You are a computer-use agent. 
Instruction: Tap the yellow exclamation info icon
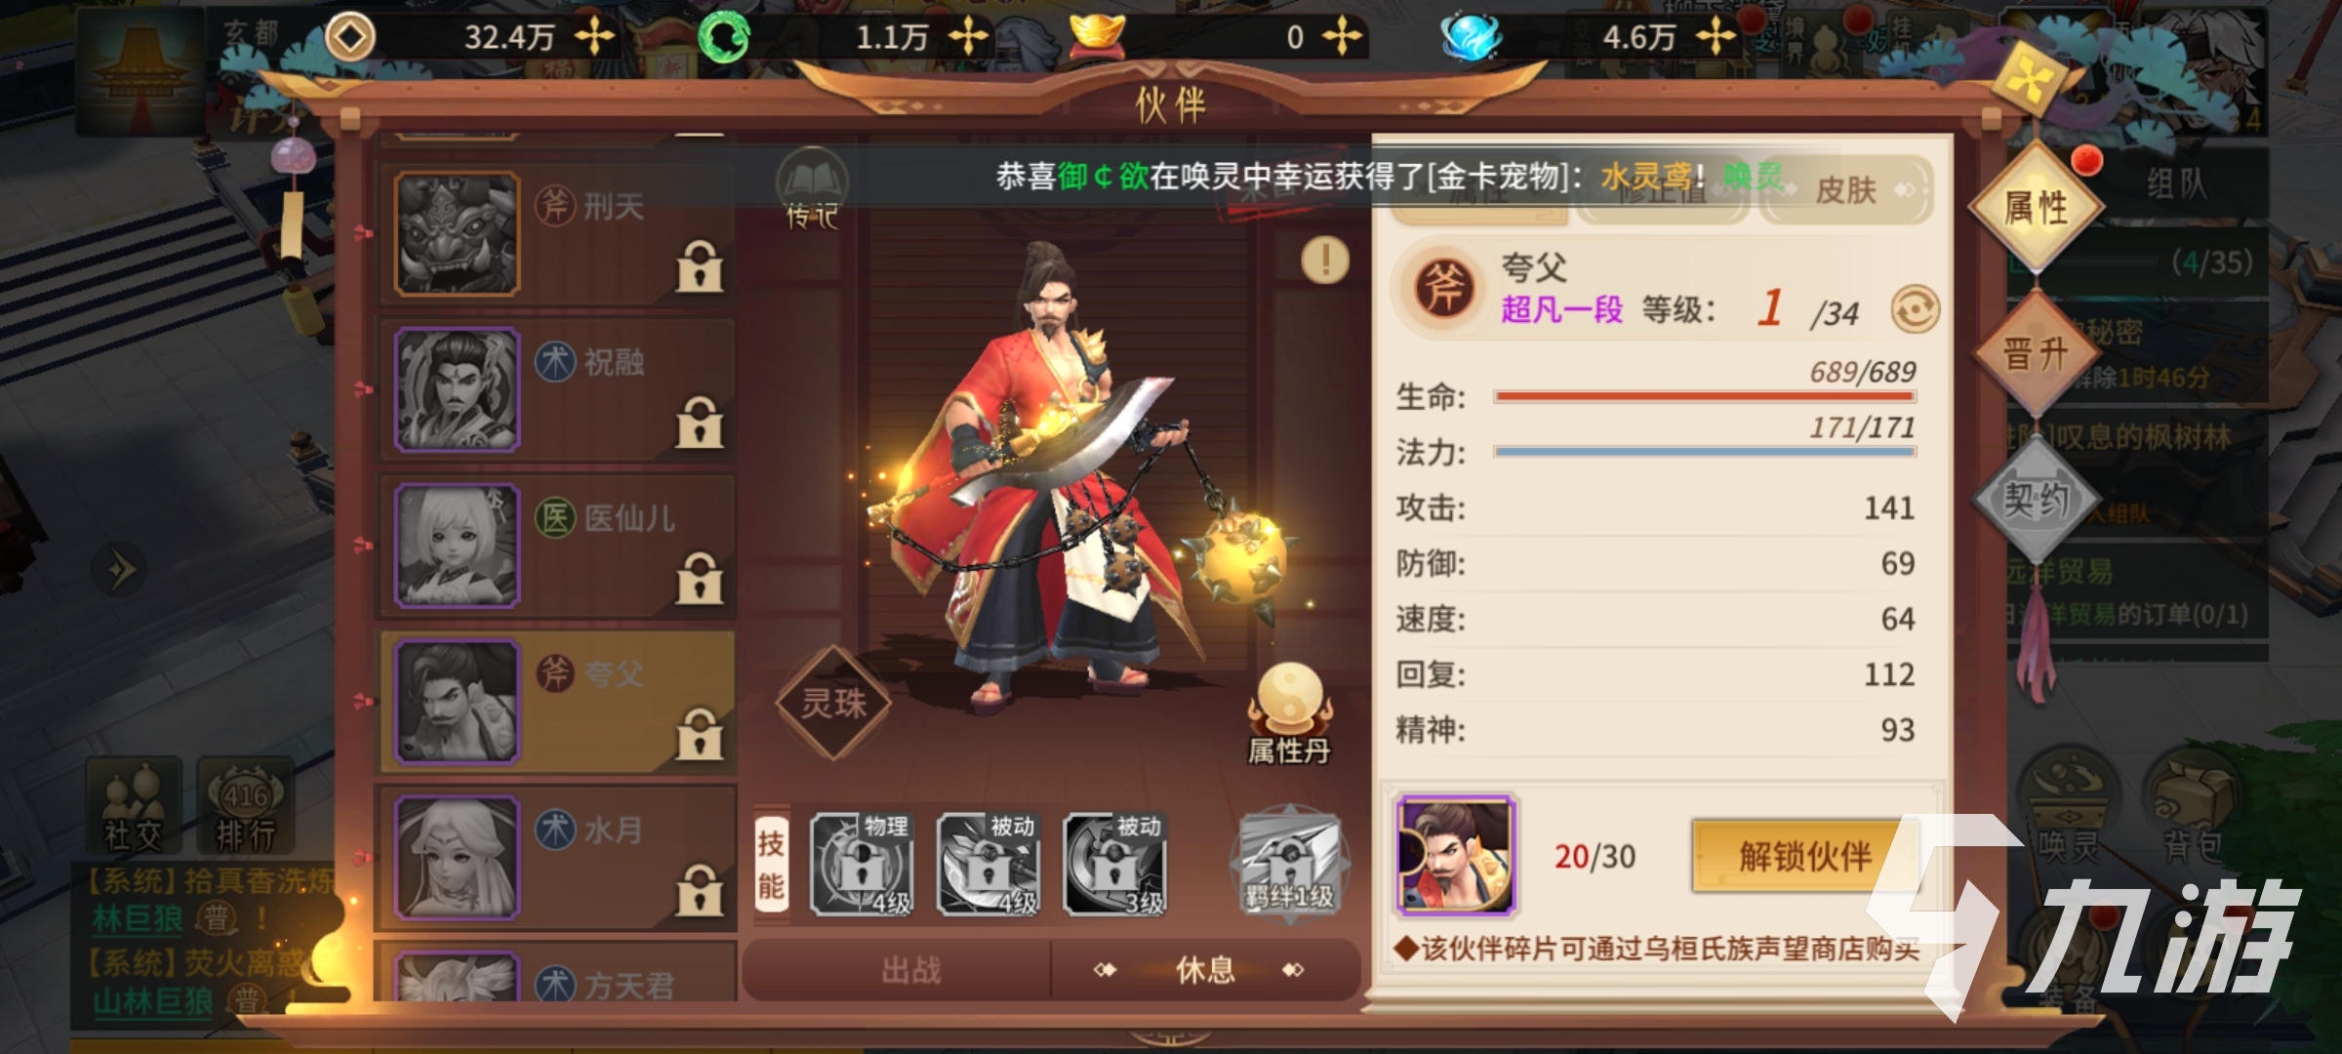1325,261
